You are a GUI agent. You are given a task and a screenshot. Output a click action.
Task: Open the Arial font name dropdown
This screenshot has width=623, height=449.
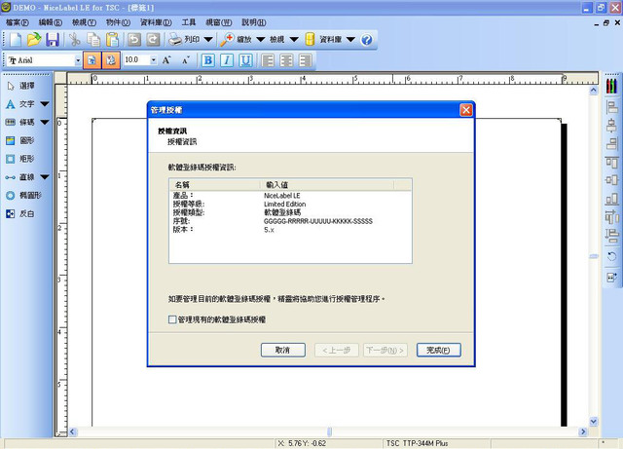pyautogui.click(x=78, y=60)
